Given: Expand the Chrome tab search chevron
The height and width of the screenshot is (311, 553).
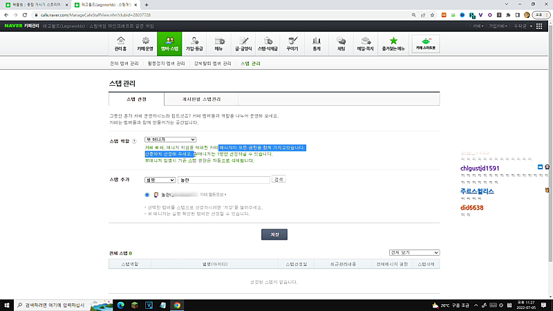Looking at the screenshot, I should click(507, 5).
